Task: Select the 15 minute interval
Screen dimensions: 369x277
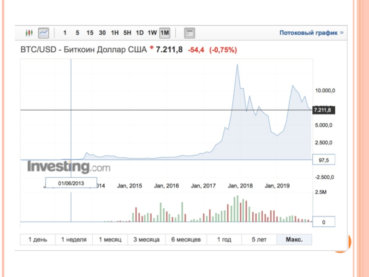Action: pyautogui.click(x=89, y=33)
